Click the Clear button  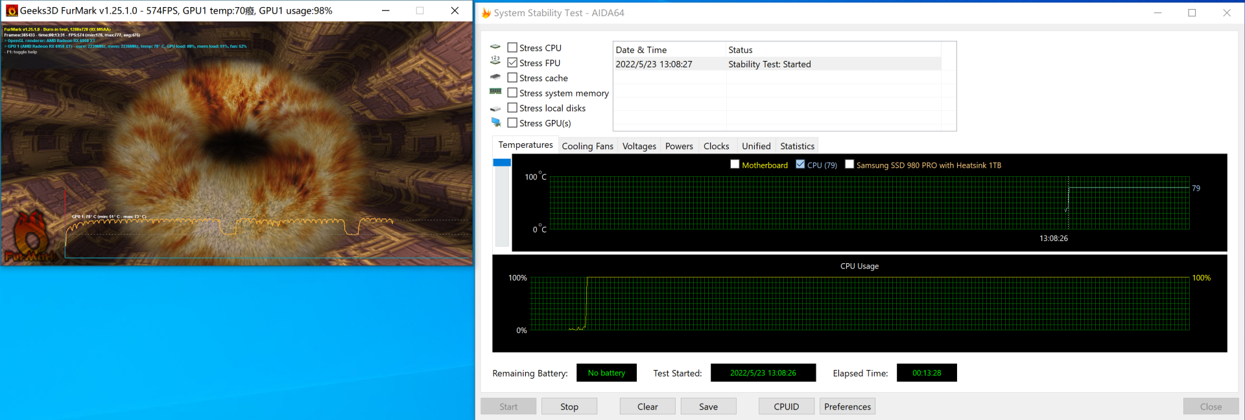click(x=648, y=406)
